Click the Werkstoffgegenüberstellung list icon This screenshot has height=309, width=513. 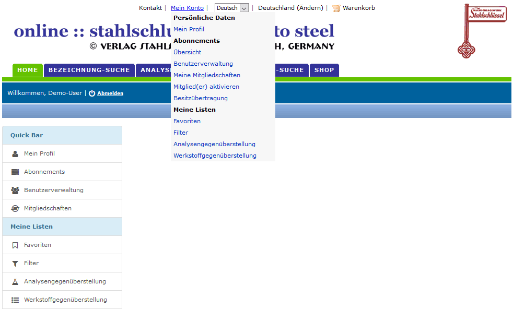(15, 300)
